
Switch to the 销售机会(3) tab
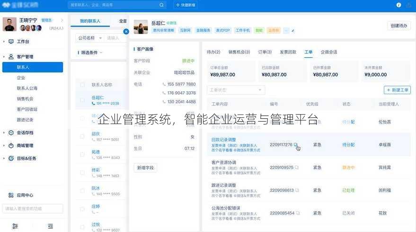coord(239,52)
